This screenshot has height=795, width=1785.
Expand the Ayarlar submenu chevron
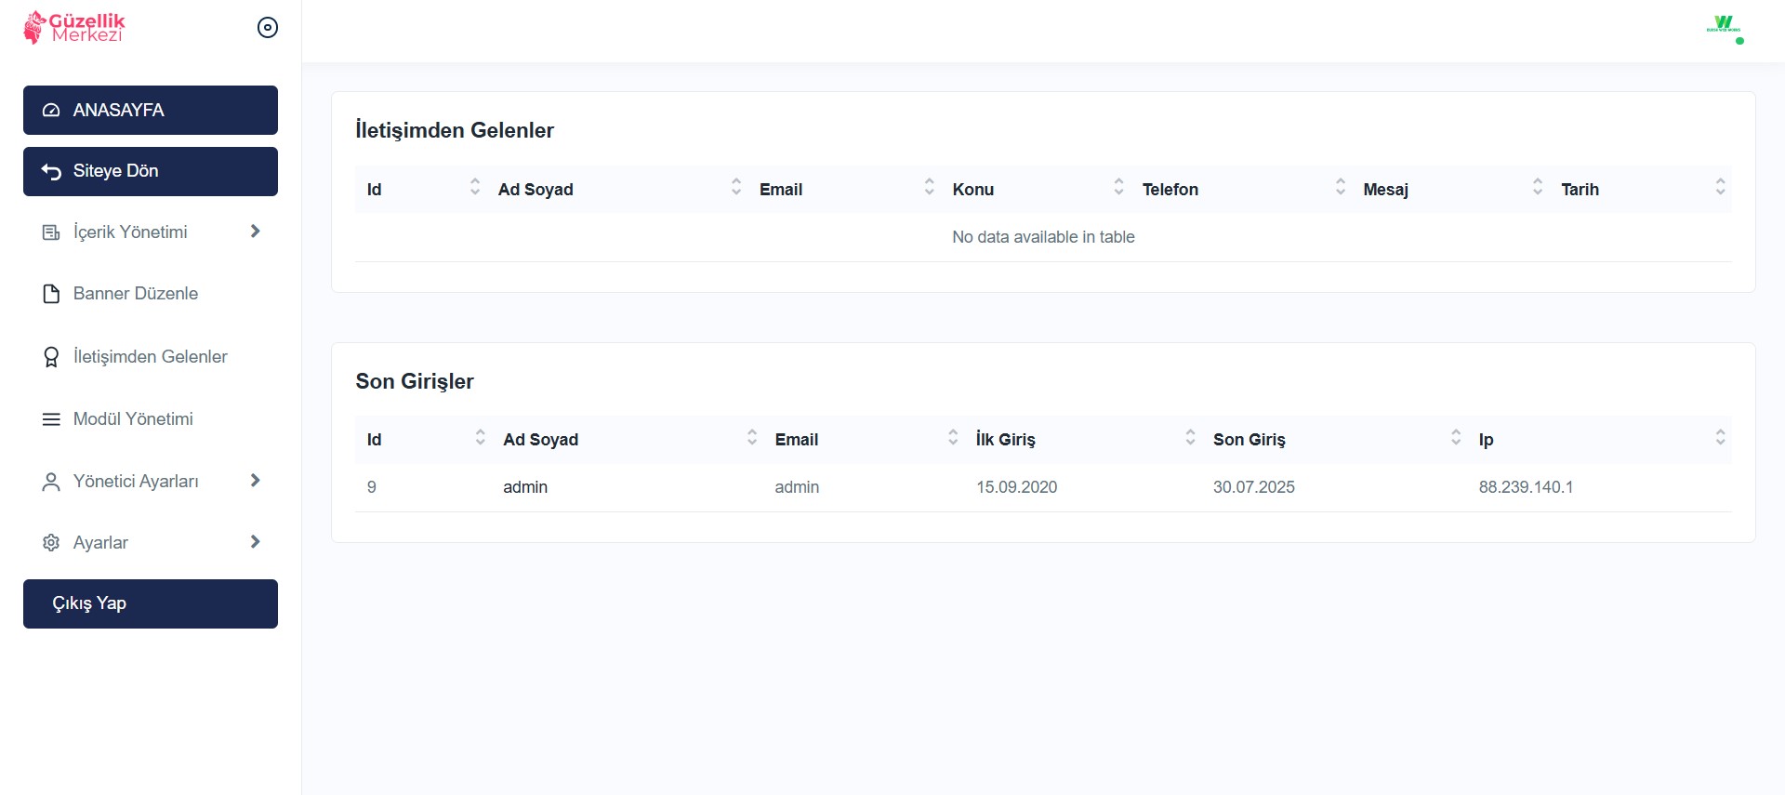(255, 542)
